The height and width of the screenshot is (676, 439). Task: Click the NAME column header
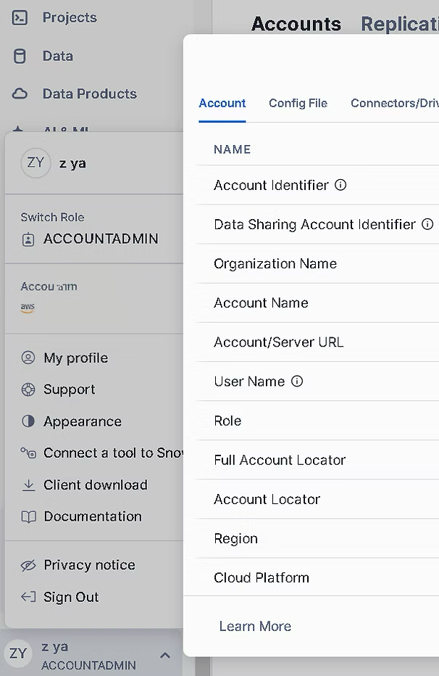pos(233,149)
